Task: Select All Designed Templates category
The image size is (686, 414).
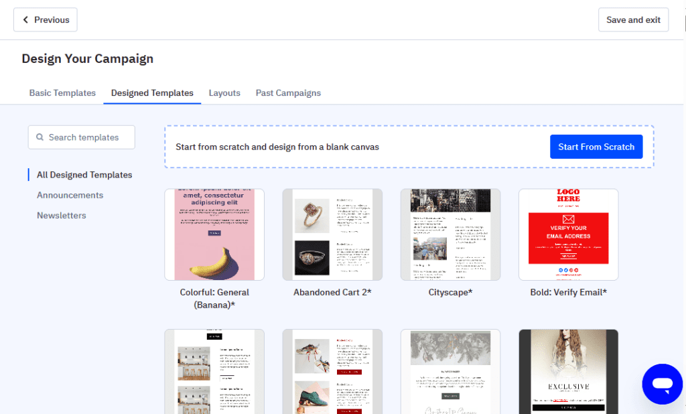Action: tap(84, 175)
